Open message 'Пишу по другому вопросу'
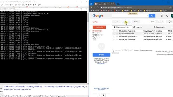 (152, 31)
